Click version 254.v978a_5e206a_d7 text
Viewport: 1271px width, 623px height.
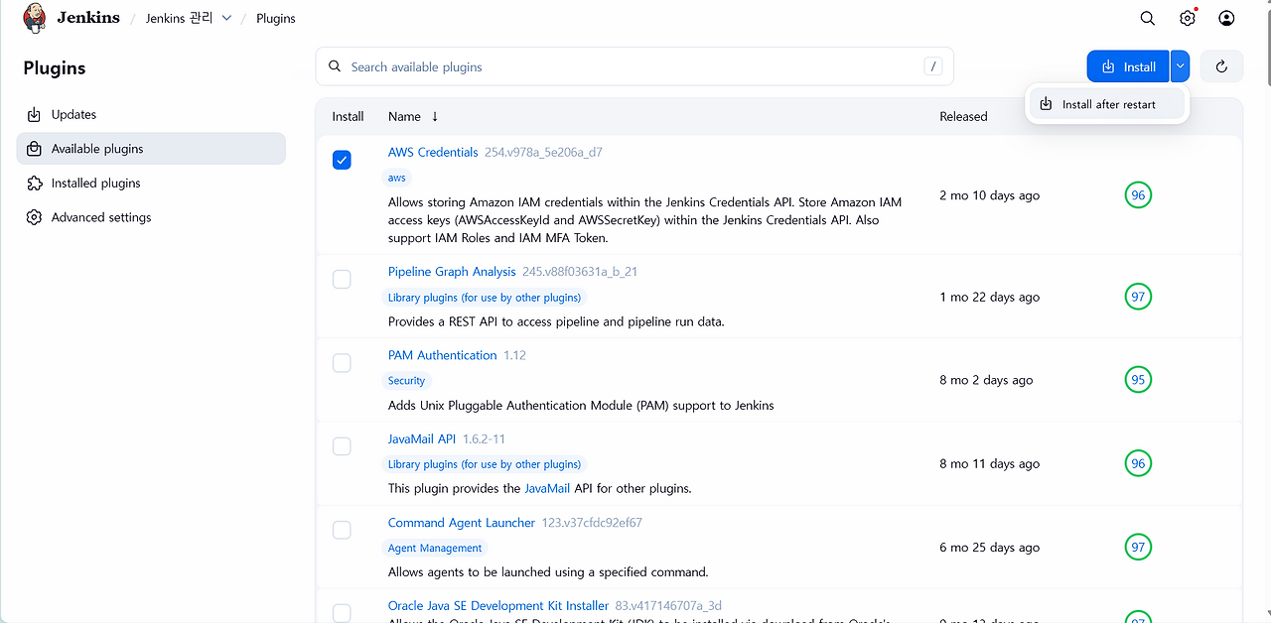coord(543,153)
